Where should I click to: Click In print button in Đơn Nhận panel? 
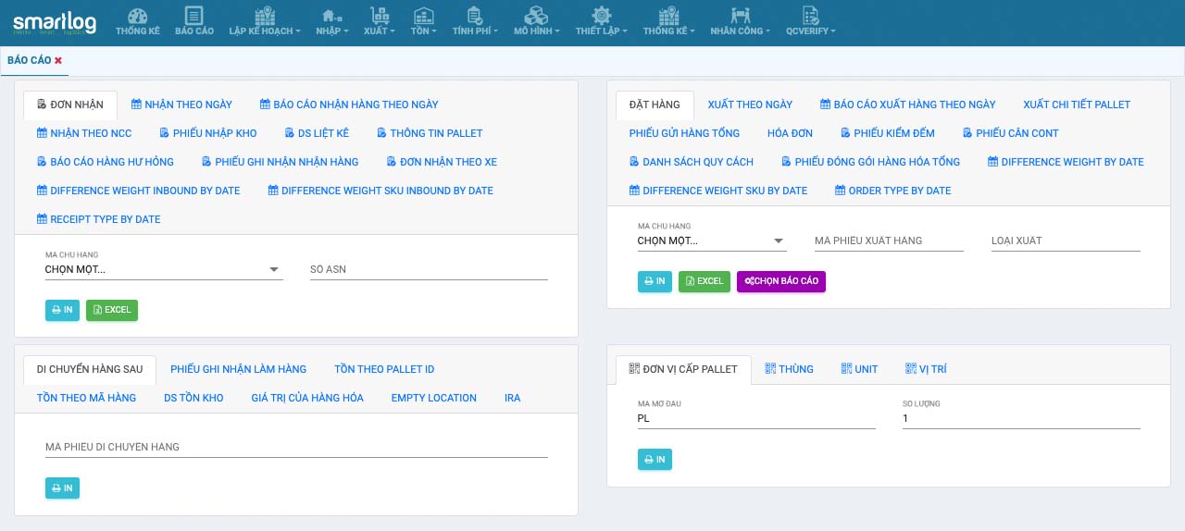[62, 310]
